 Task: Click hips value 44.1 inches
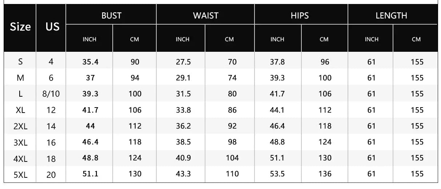point(277,110)
